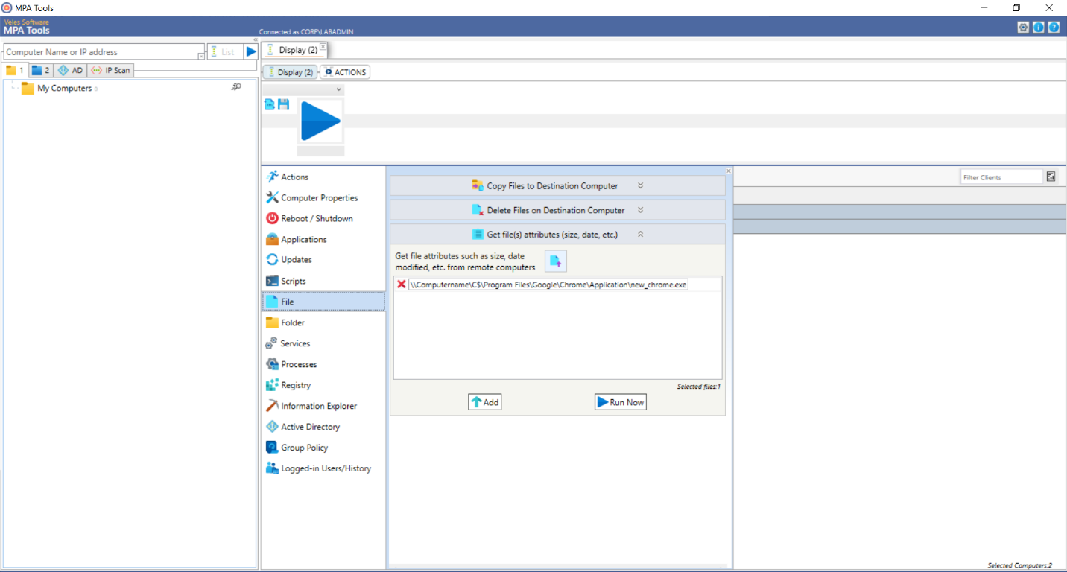Screen dimensions: 1067x572
Task: Remove the new_chrome.exe file with red X
Action: coord(401,285)
